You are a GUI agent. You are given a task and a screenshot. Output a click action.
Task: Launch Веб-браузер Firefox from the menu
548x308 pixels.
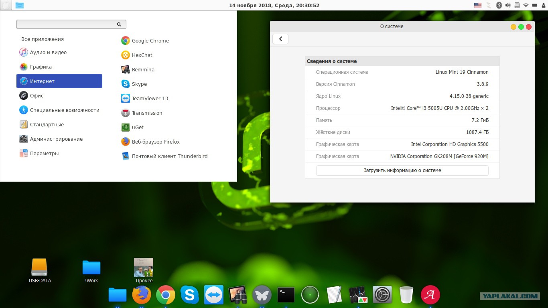pos(150,142)
